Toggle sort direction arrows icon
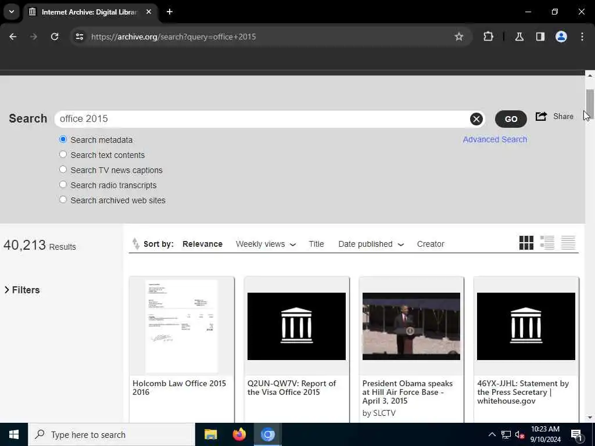 pyautogui.click(x=135, y=243)
